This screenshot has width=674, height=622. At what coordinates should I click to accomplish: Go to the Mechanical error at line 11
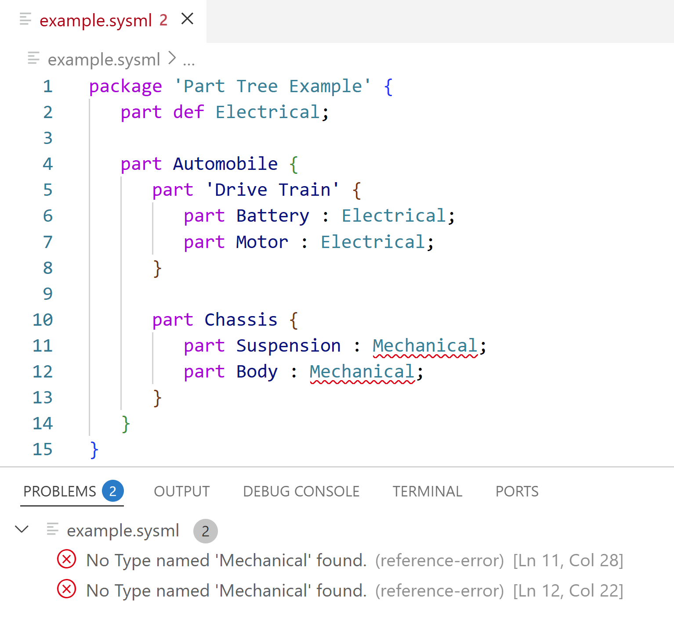tap(226, 561)
